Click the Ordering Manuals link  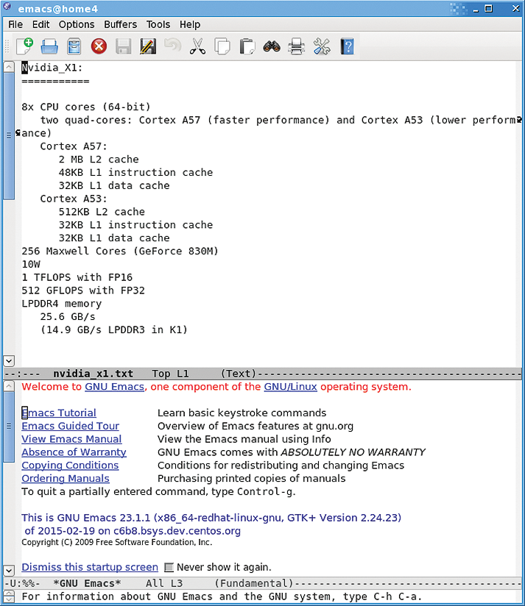(x=66, y=479)
